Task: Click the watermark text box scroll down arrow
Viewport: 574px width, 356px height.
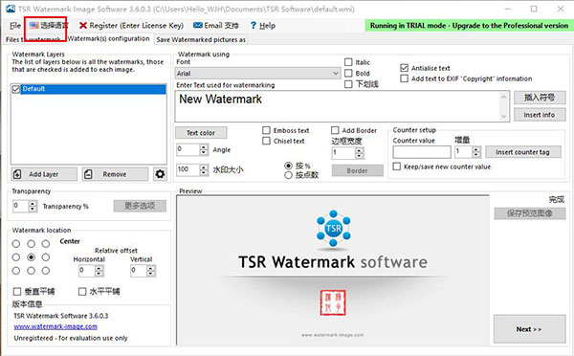Action: pos(504,117)
